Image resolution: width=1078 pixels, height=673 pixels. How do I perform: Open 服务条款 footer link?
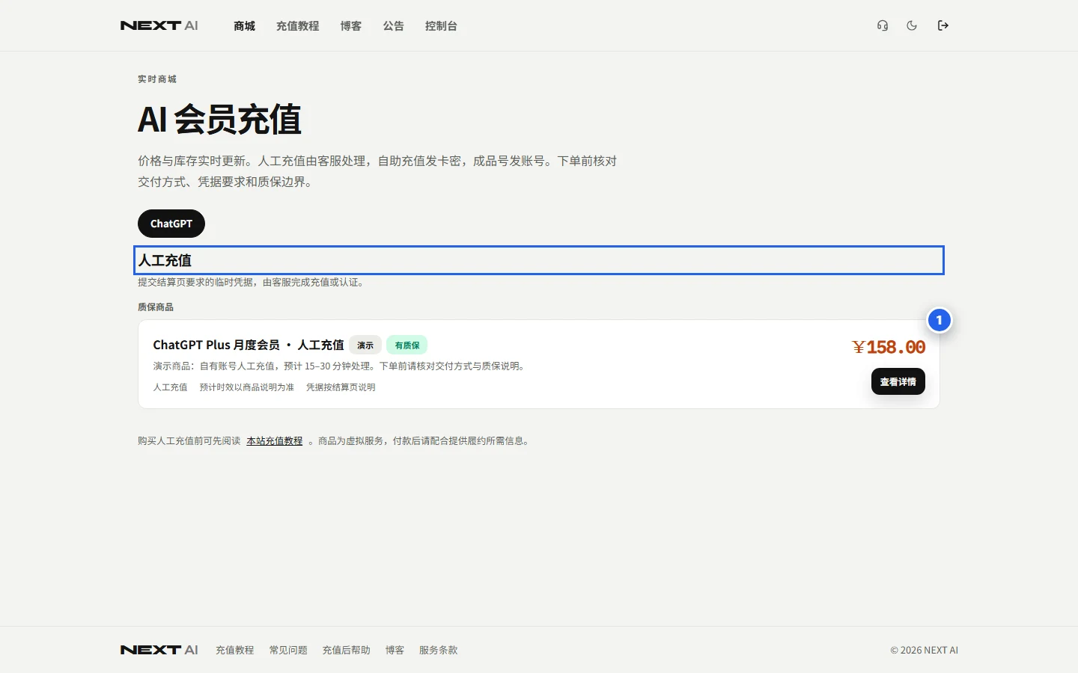click(x=438, y=651)
